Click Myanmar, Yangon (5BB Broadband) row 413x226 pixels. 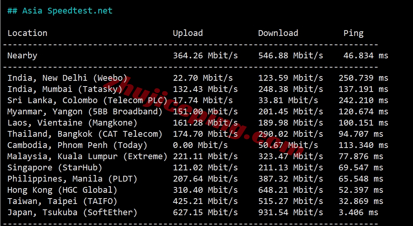point(198,112)
